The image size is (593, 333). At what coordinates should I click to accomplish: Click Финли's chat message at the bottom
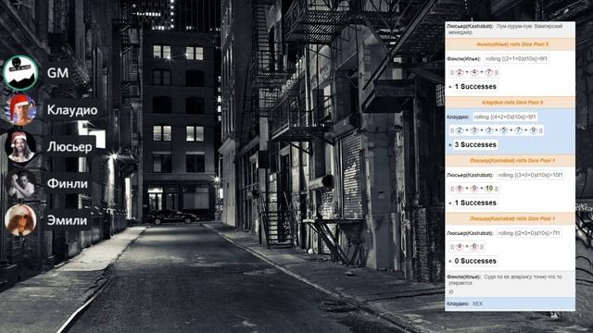[x=510, y=284]
